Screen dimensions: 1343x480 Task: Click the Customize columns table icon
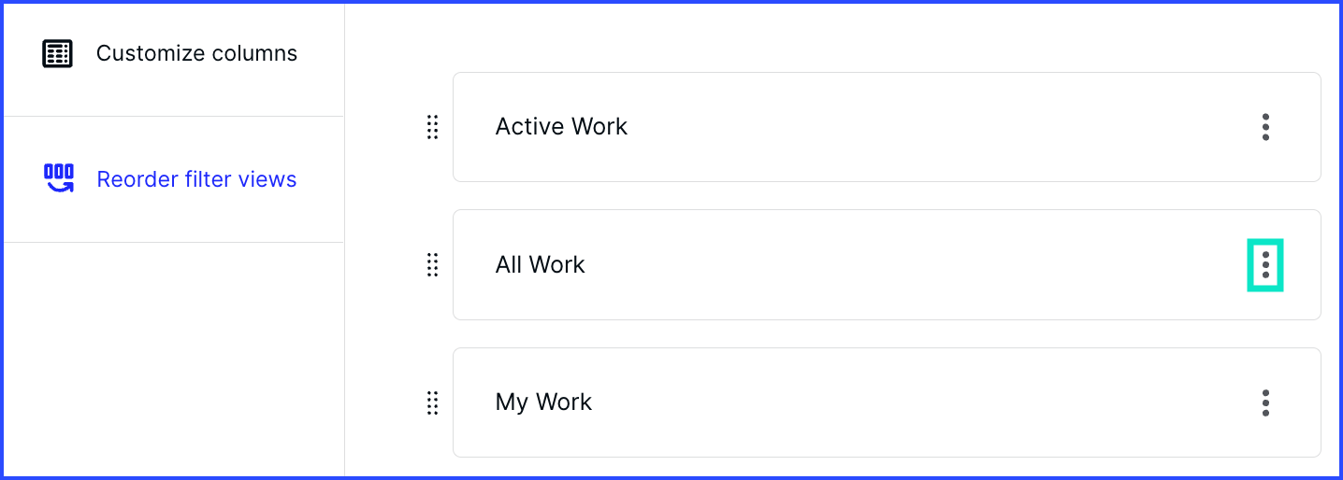pos(58,53)
